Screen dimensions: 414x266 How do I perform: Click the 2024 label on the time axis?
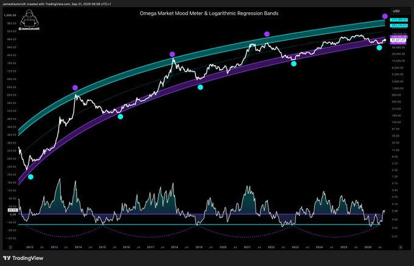point(319,247)
